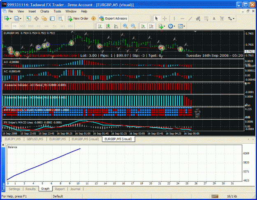Toggle the Navigator folder-star icon
Screen dimensions: 257x200
pyautogui.click(x=44, y=19)
